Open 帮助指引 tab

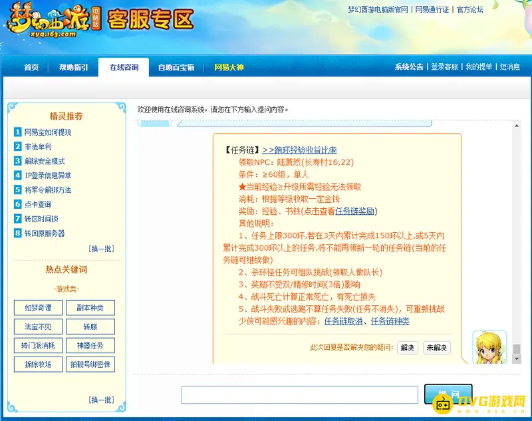[x=73, y=67]
